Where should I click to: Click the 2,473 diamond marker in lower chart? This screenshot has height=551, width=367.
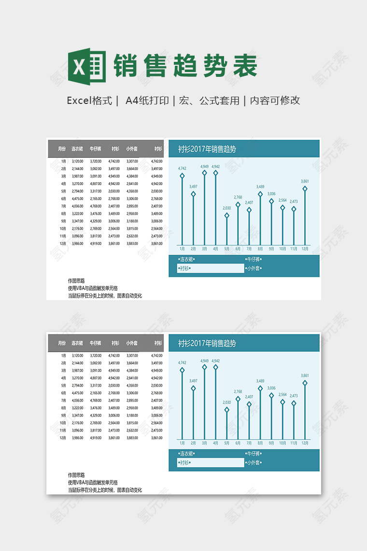click(294, 403)
